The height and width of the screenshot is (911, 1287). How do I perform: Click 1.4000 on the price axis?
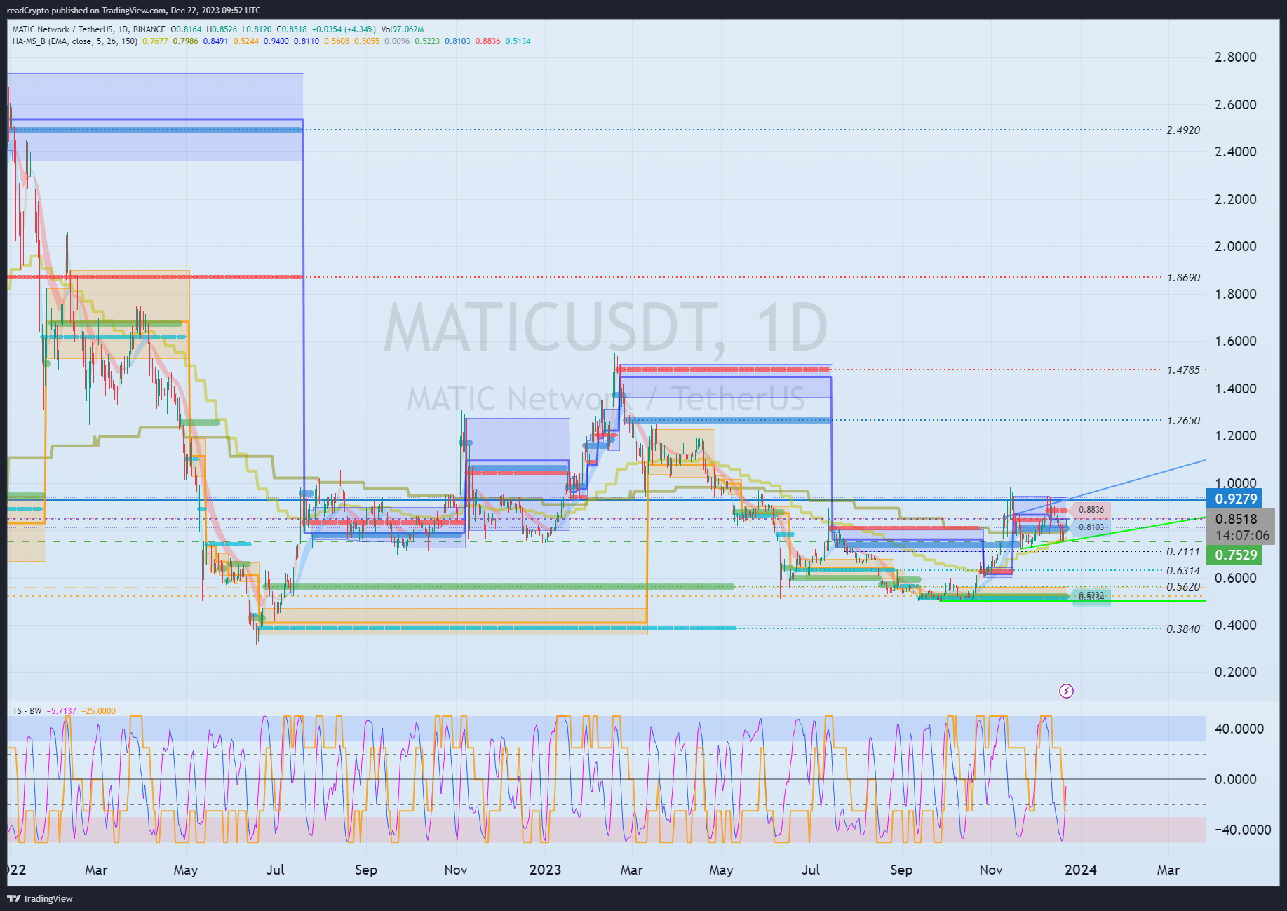pos(1235,389)
